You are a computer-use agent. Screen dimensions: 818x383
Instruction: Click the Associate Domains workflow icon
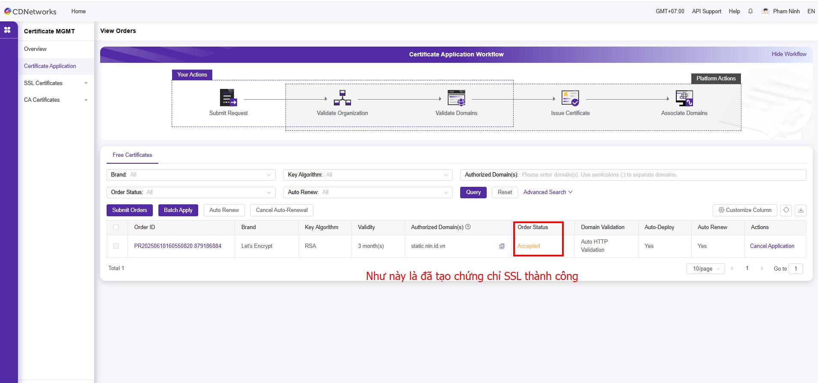[x=684, y=98]
